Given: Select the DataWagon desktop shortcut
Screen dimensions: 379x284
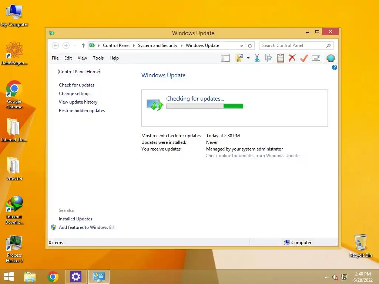Looking at the screenshot, I should point(14,53).
